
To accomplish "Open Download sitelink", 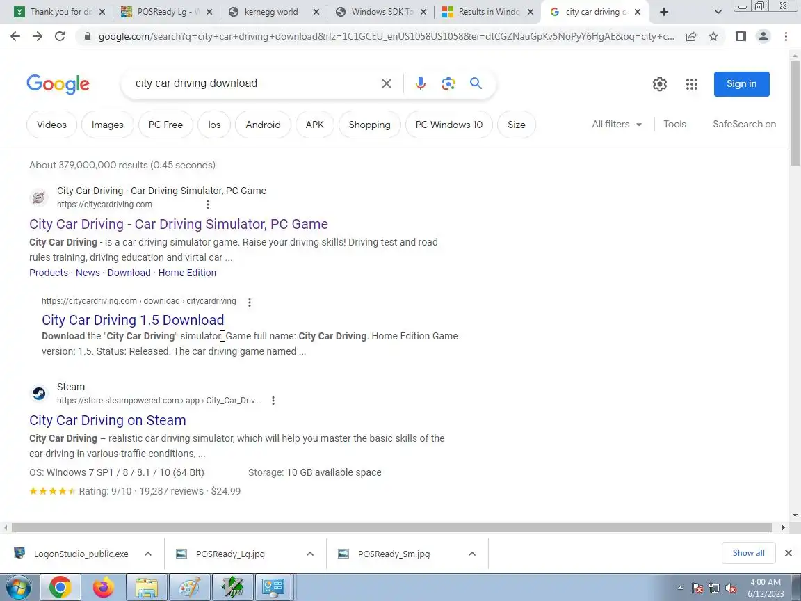I will click(x=129, y=273).
